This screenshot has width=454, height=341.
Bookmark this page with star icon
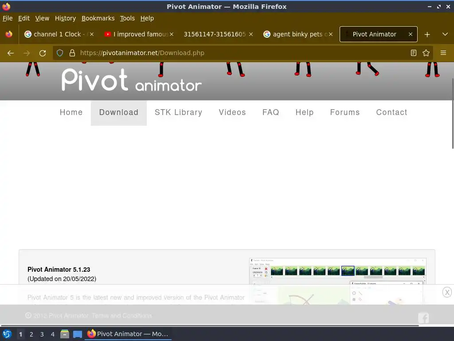(426, 53)
